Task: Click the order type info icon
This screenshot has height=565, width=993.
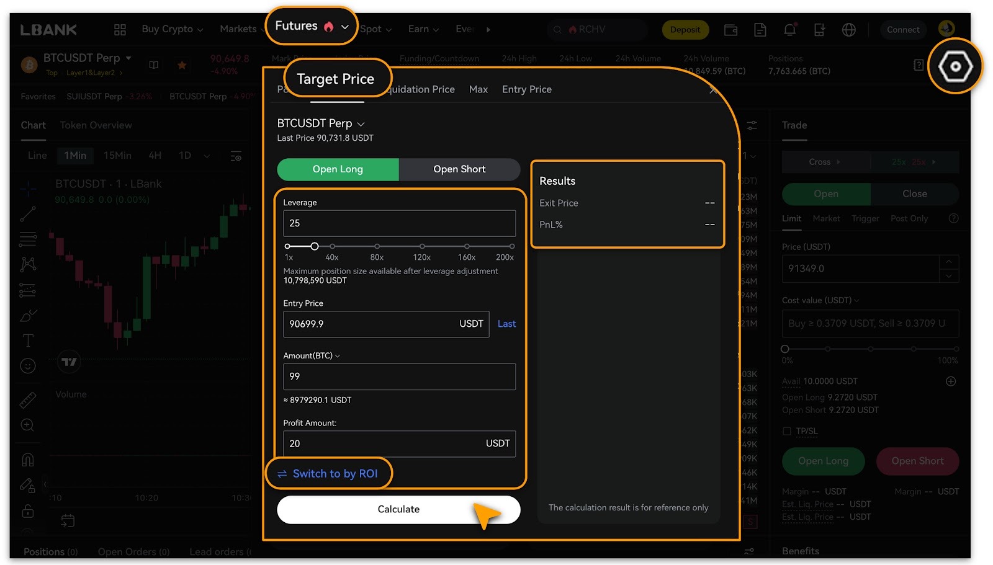Action: point(954,218)
